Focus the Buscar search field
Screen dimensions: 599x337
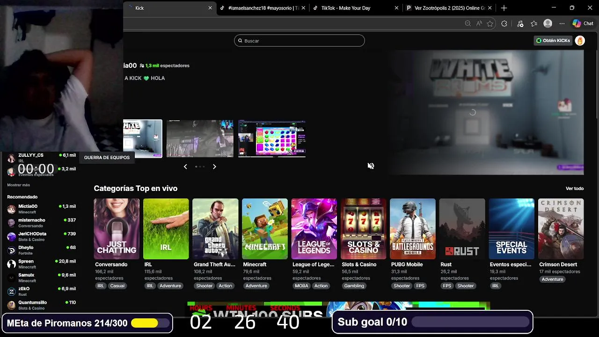[299, 41]
